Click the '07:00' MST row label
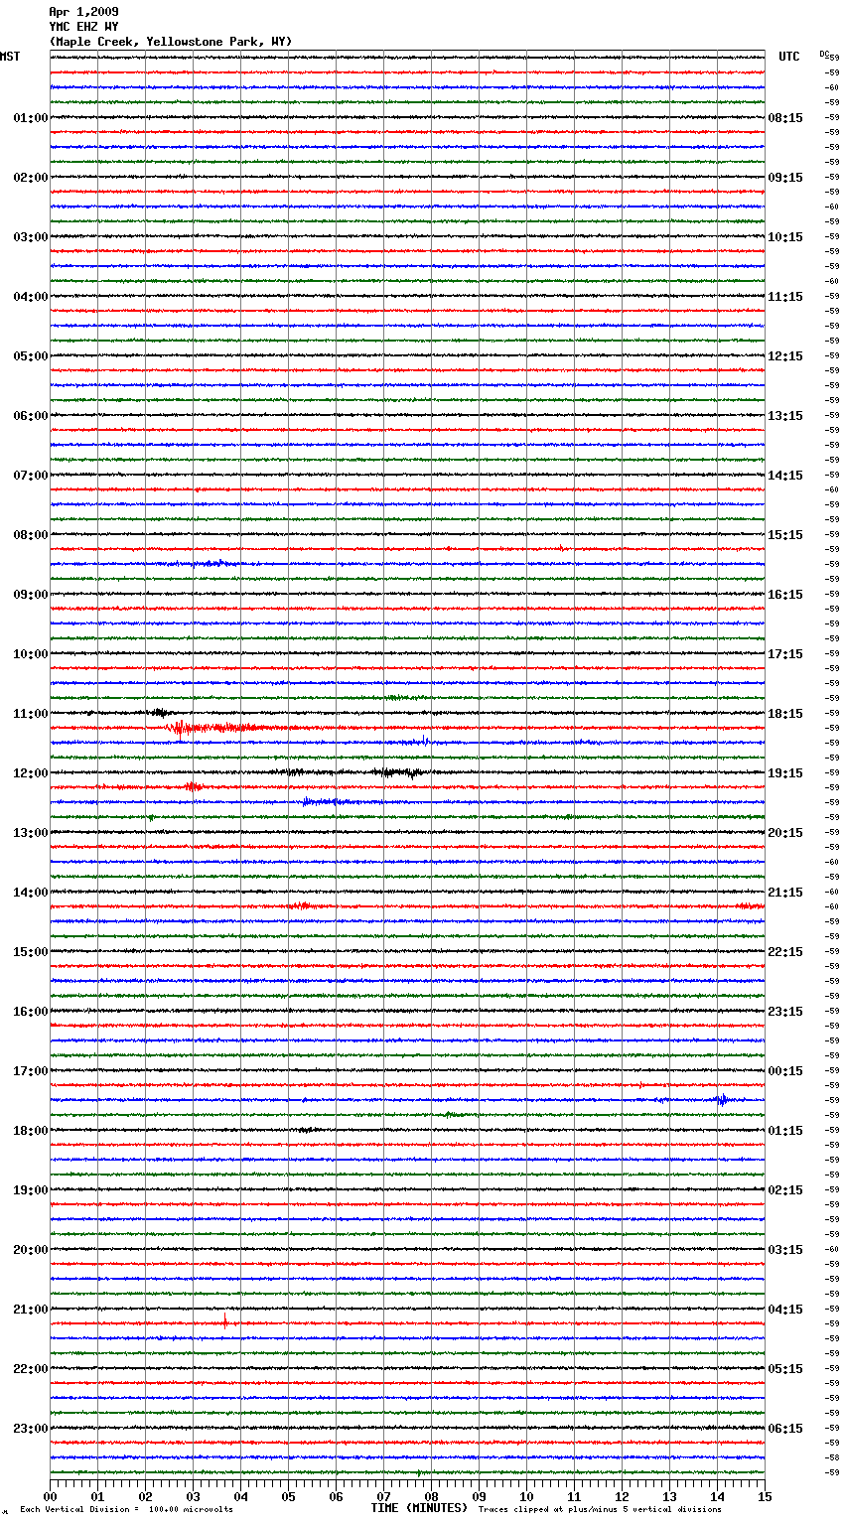 point(31,476)
